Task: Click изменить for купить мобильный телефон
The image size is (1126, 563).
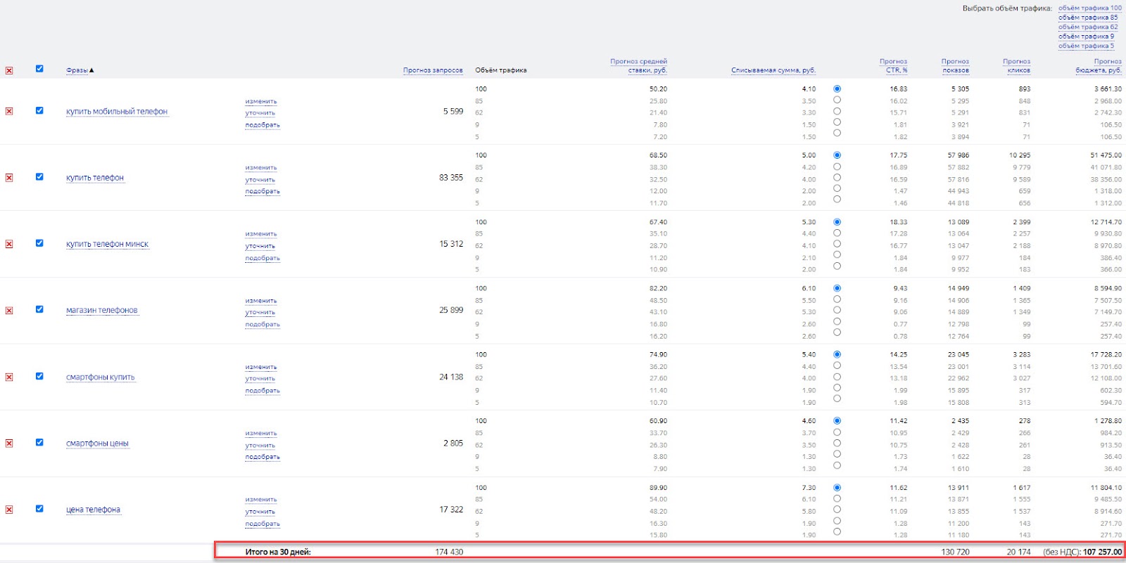Action: pyautogui.click(x=261, y=101)
